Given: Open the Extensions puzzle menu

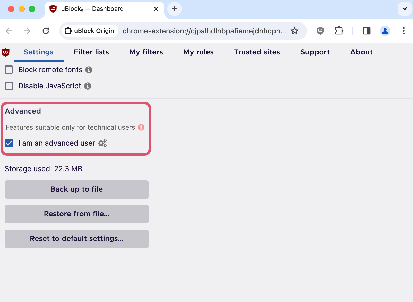Looking at the screenshot, I should point(339,31).
